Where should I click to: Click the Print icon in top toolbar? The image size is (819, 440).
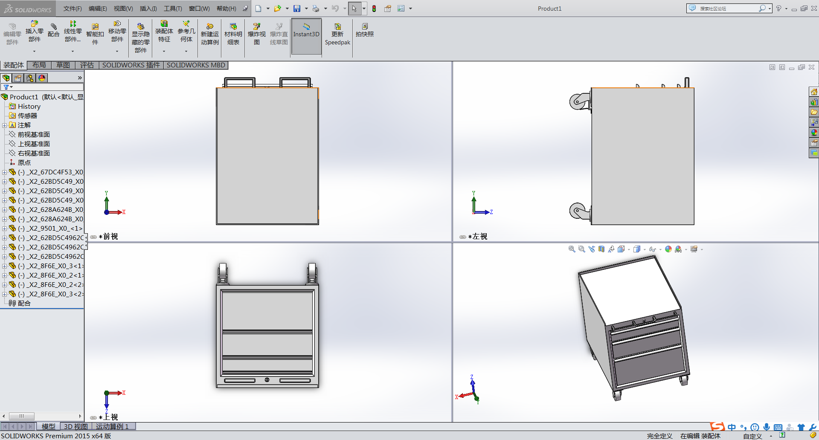(x=316, y=9)
